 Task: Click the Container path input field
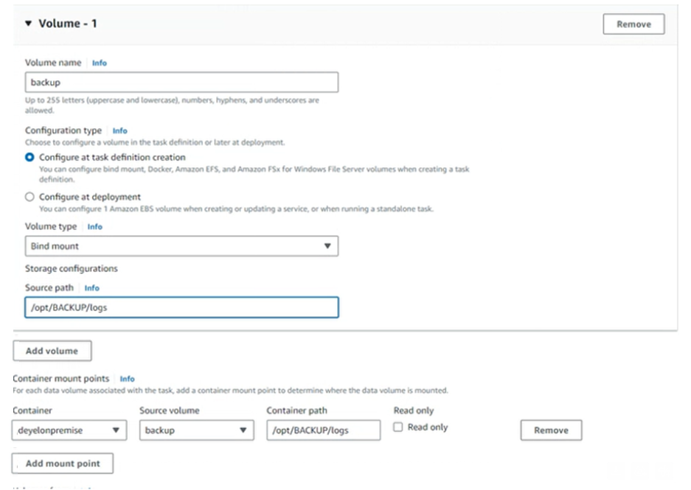323,430
